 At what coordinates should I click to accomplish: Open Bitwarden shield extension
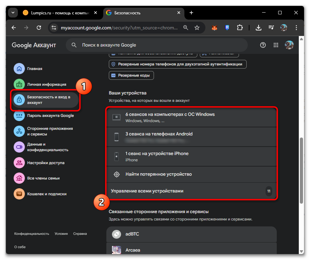(227, 28)
